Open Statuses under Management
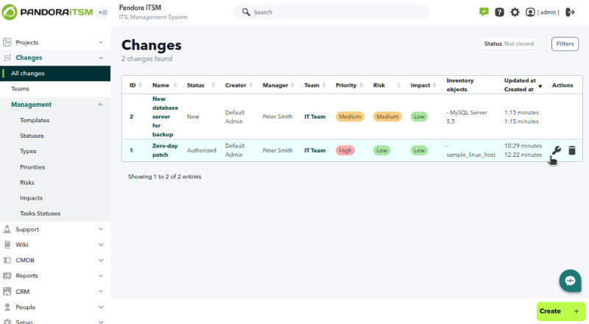This screenshot has height=324, width=589. 32,135
